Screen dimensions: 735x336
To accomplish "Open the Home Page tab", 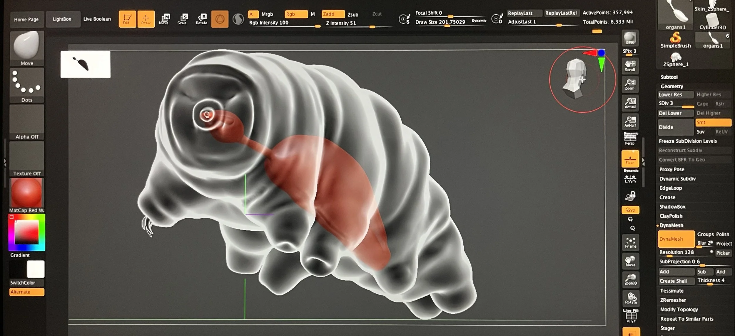I will click(x=26, y=19).
